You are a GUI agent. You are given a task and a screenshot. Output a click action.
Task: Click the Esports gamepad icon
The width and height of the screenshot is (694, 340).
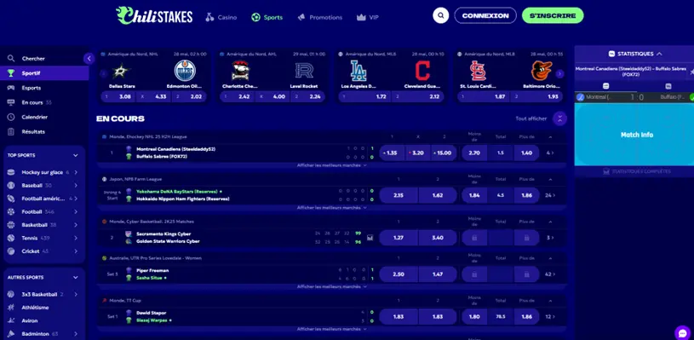[12, 88]
